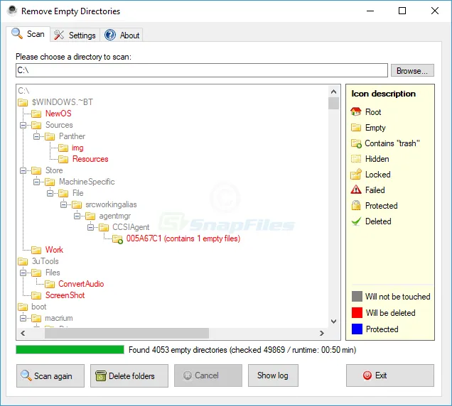The width and height of the screenshot is (452, 406).
Task: Click into the directory path field
Action: 202,70
